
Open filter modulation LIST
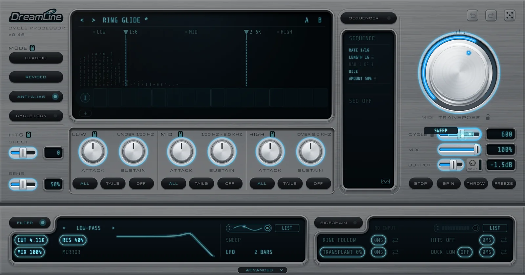tap(287, 228)
